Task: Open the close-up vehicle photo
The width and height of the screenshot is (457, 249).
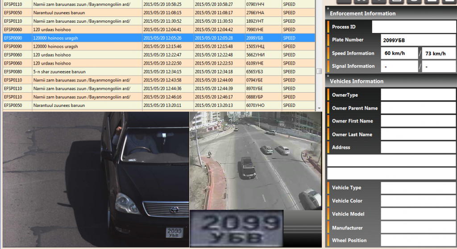Action: (x=96, y=179)
